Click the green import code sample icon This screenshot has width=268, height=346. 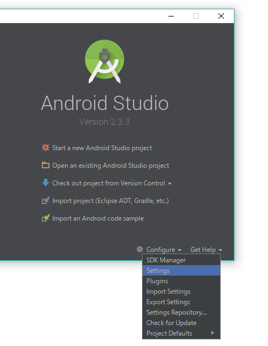(x=46, y=218)
